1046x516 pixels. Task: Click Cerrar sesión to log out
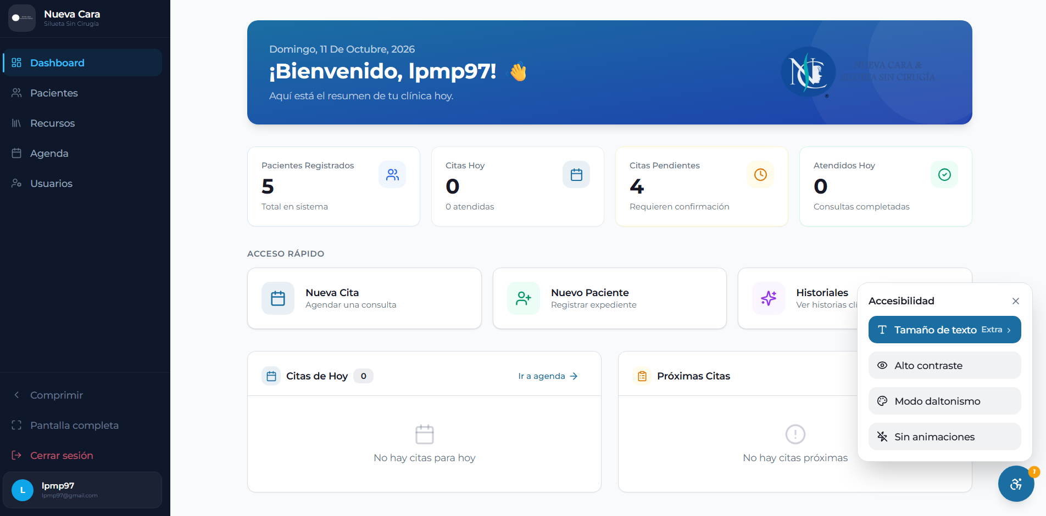tap(82, 455)
